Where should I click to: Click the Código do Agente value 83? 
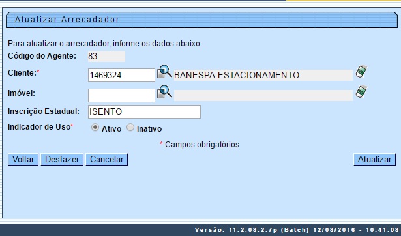point(106,56)
